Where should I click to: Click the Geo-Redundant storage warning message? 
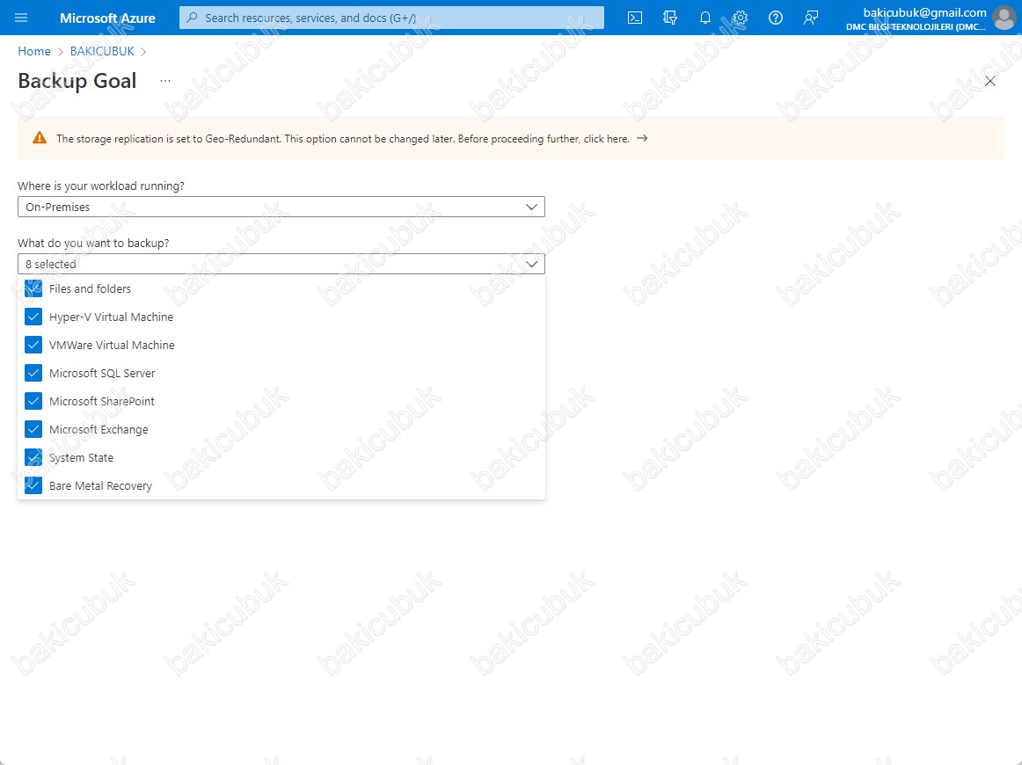point(343,138)
